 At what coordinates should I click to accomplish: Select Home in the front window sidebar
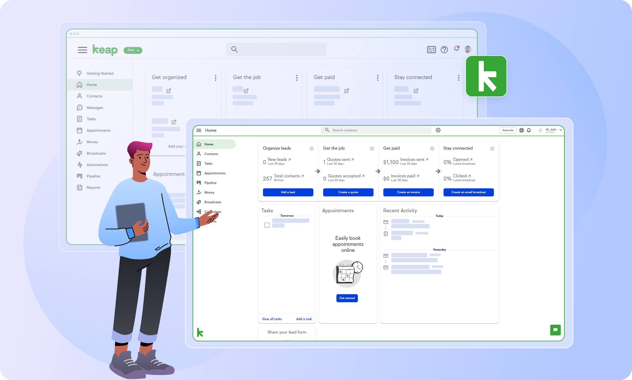(215, 144)
